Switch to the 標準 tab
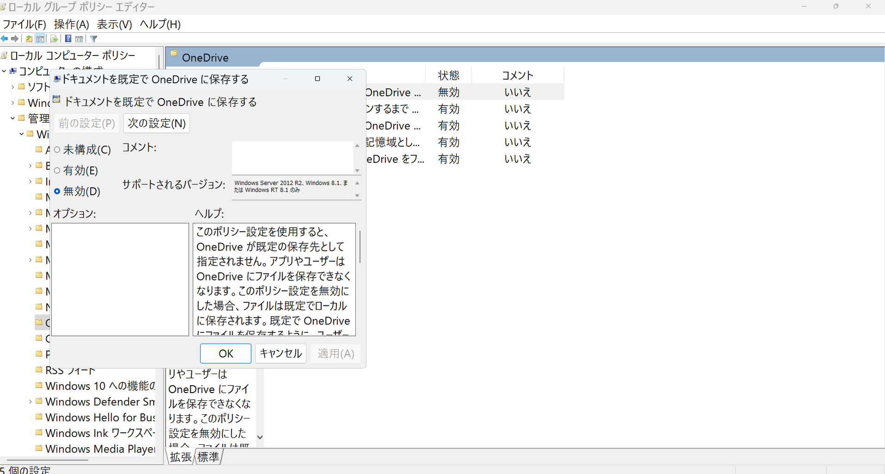 [x=208, y=457]
